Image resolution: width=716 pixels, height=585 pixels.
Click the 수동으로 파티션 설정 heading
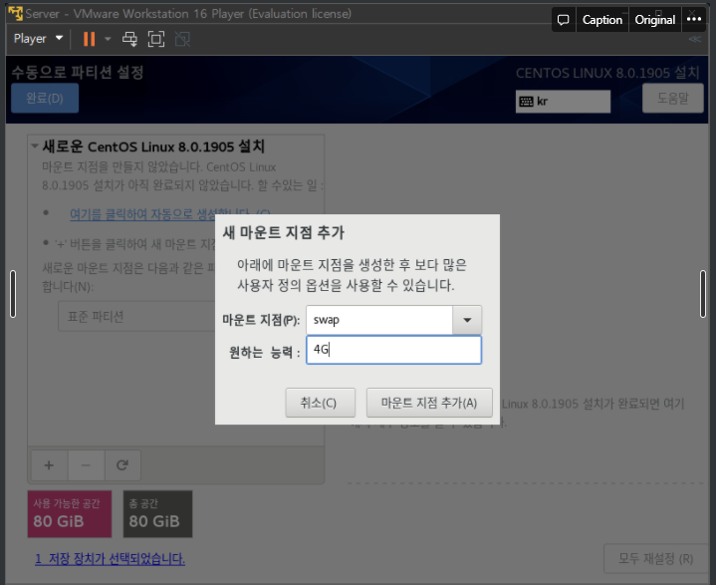(x=78, y=72)
